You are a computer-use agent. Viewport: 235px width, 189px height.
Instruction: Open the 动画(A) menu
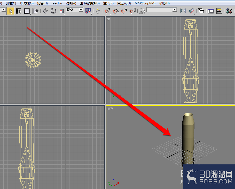[x=71, y=3]
